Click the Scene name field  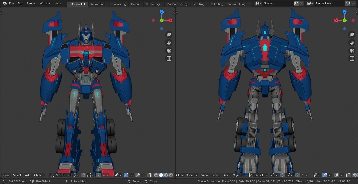(x=278, y=3)
